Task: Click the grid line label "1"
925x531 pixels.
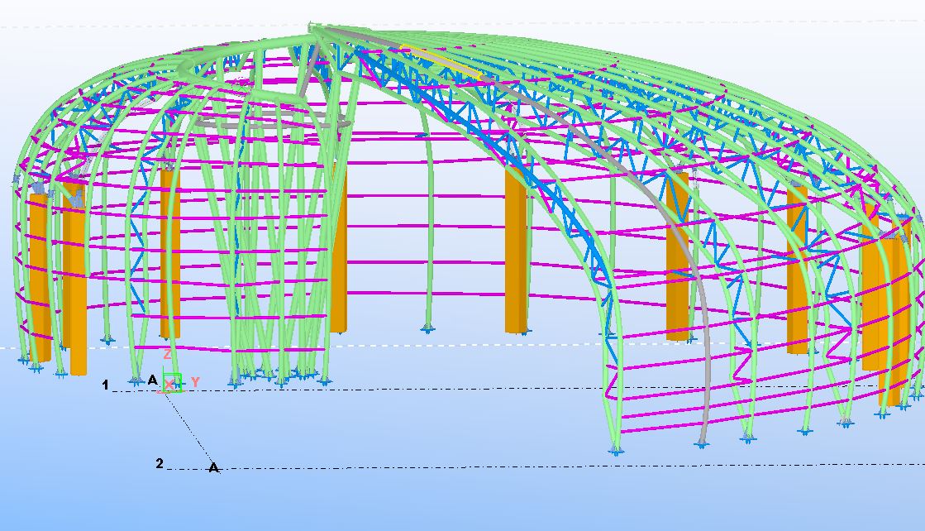Action: 106,385
